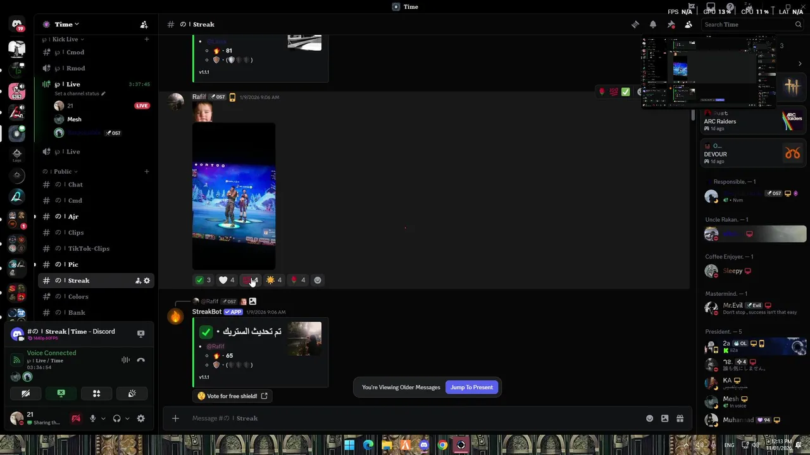Toggle green checkmark reaction with 3
The width and height of the screenshot is (810, 455).
[204, 280]
